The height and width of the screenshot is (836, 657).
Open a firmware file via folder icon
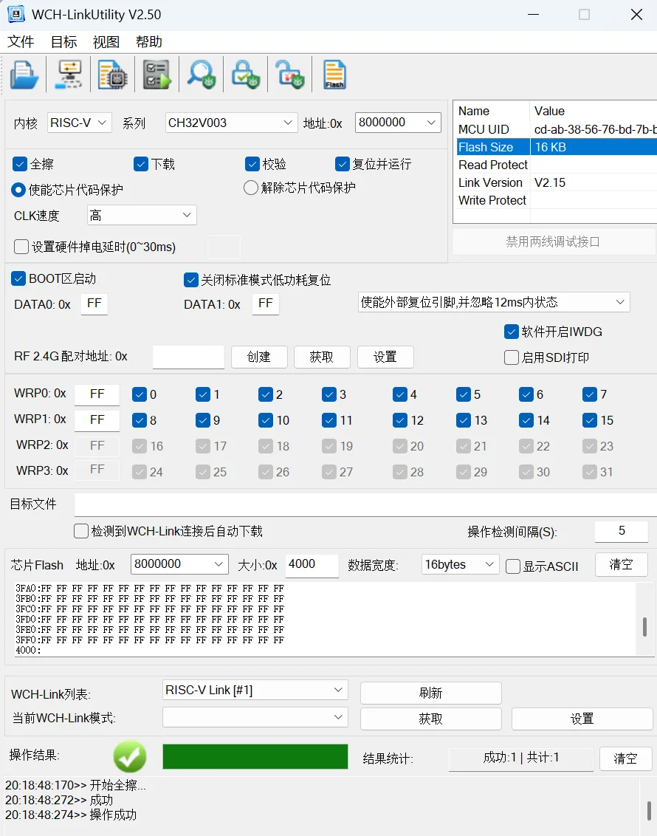(x=24, y=75)
